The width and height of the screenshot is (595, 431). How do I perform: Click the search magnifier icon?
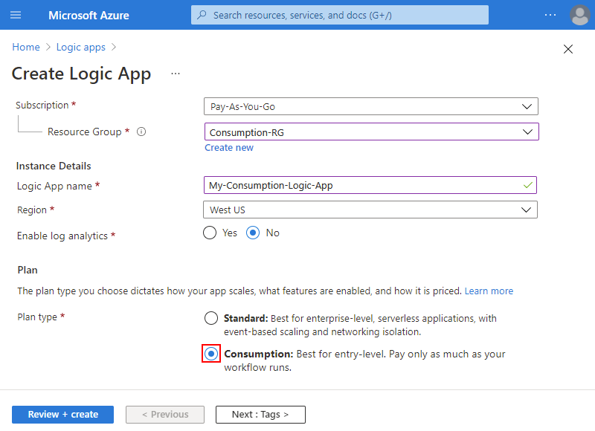[202, 15]
